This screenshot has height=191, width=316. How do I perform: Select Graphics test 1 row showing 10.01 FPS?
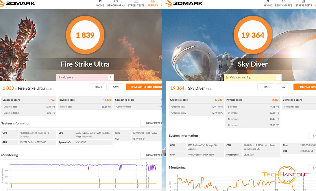28,107
